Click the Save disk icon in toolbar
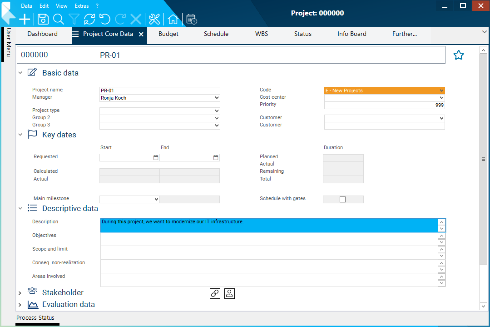490x327 pixels. pos(43,19)
